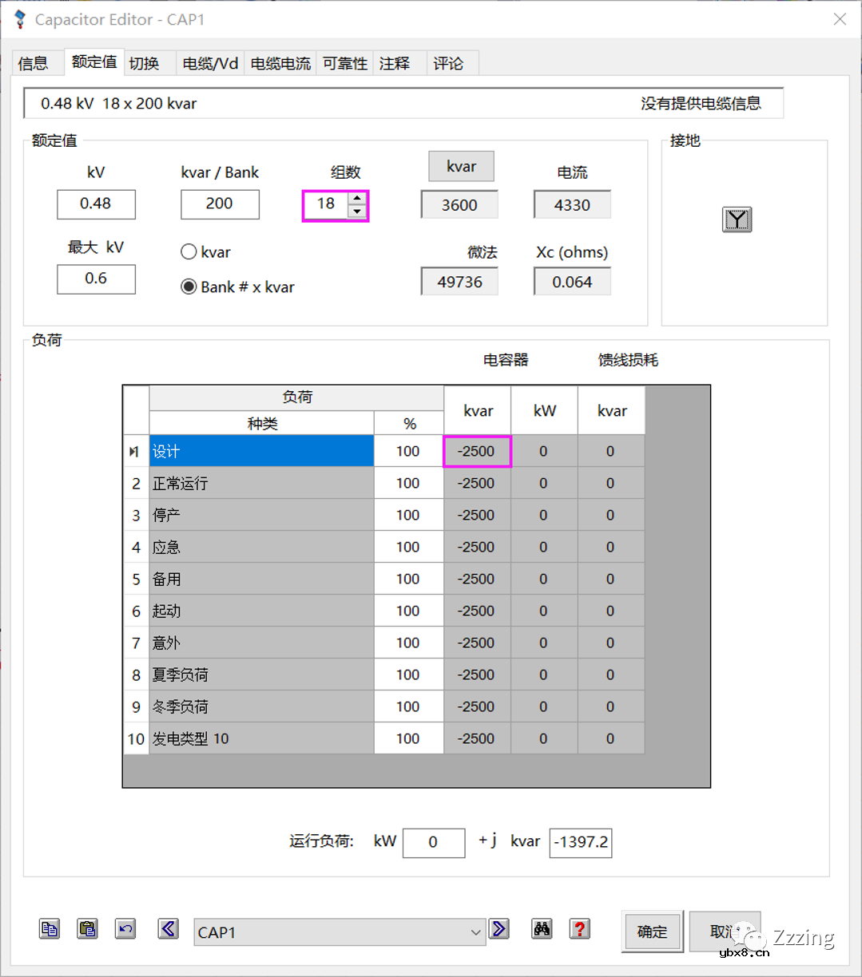Select the Bank # x kvar radio button
Viewport: 862px width, 977px height.
point(187,287)
